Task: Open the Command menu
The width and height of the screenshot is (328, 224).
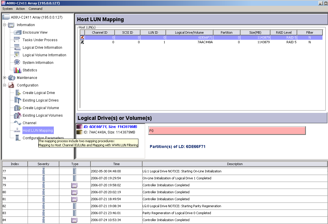Action: pos(35,9)
